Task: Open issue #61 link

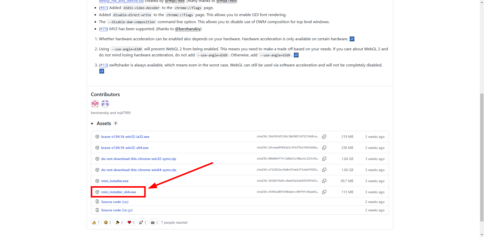Action: (103, 8)
